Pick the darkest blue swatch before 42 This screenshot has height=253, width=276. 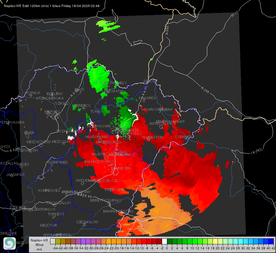coord(271,241)
